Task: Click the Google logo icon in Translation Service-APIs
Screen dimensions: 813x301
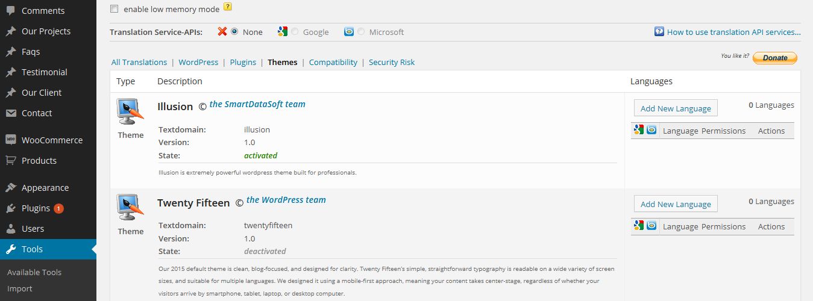Action: (x=283, y=32)
